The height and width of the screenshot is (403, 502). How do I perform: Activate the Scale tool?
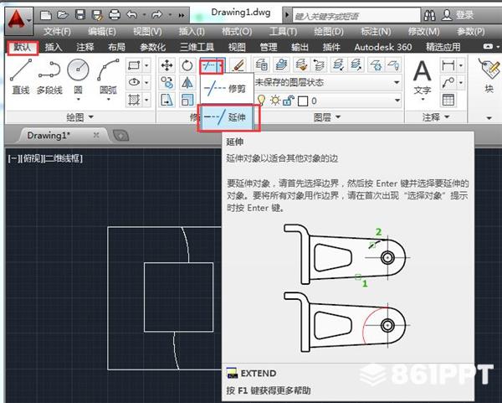pos(187,100)
